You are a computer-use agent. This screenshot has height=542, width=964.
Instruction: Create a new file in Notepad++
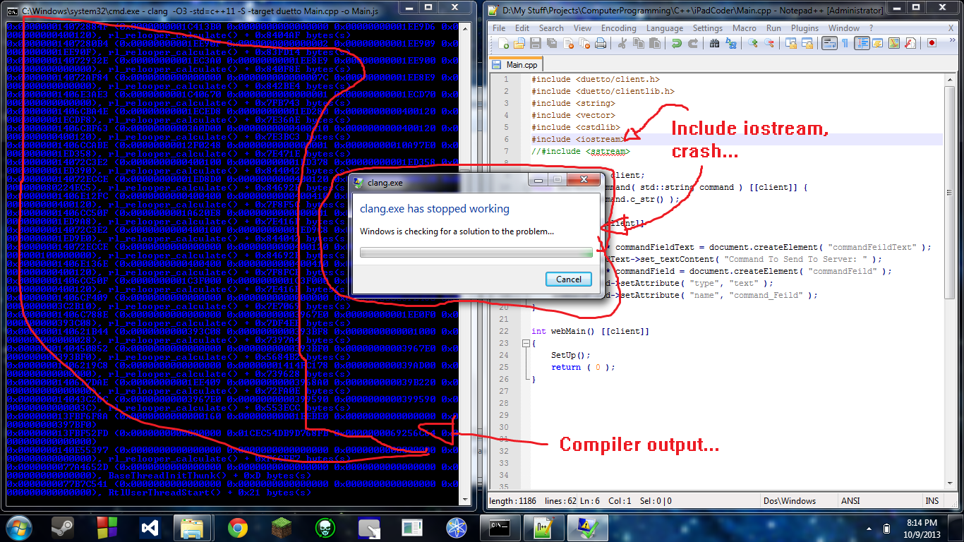(x=504, y=43)
